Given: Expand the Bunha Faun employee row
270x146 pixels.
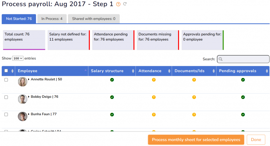Looking at the screenshot, I should point(29,114).
